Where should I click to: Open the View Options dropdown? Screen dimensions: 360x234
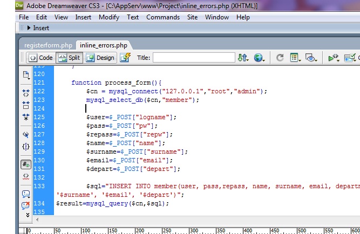(295, 57)
